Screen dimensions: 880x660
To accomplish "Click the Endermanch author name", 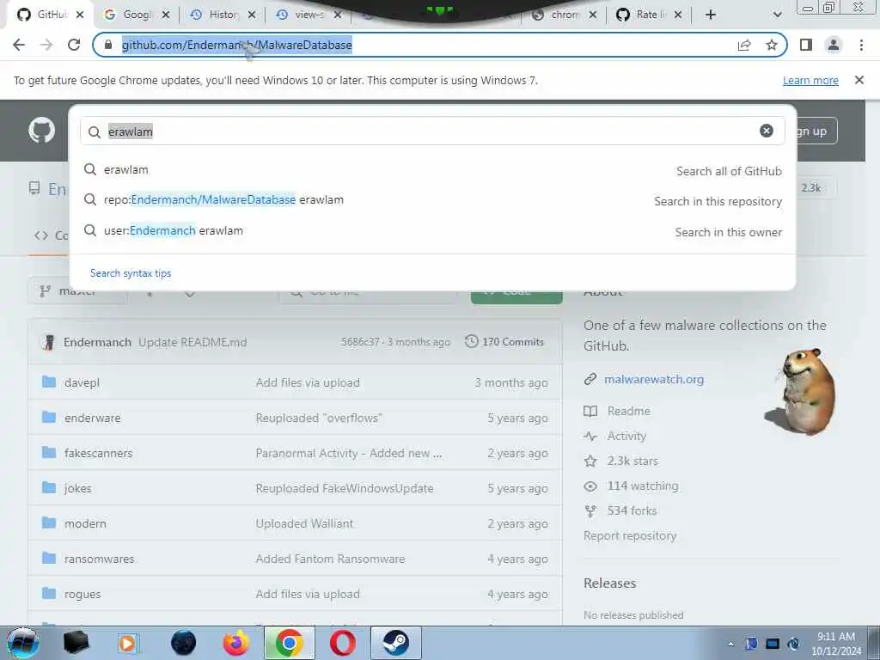I will click(97, 342).
